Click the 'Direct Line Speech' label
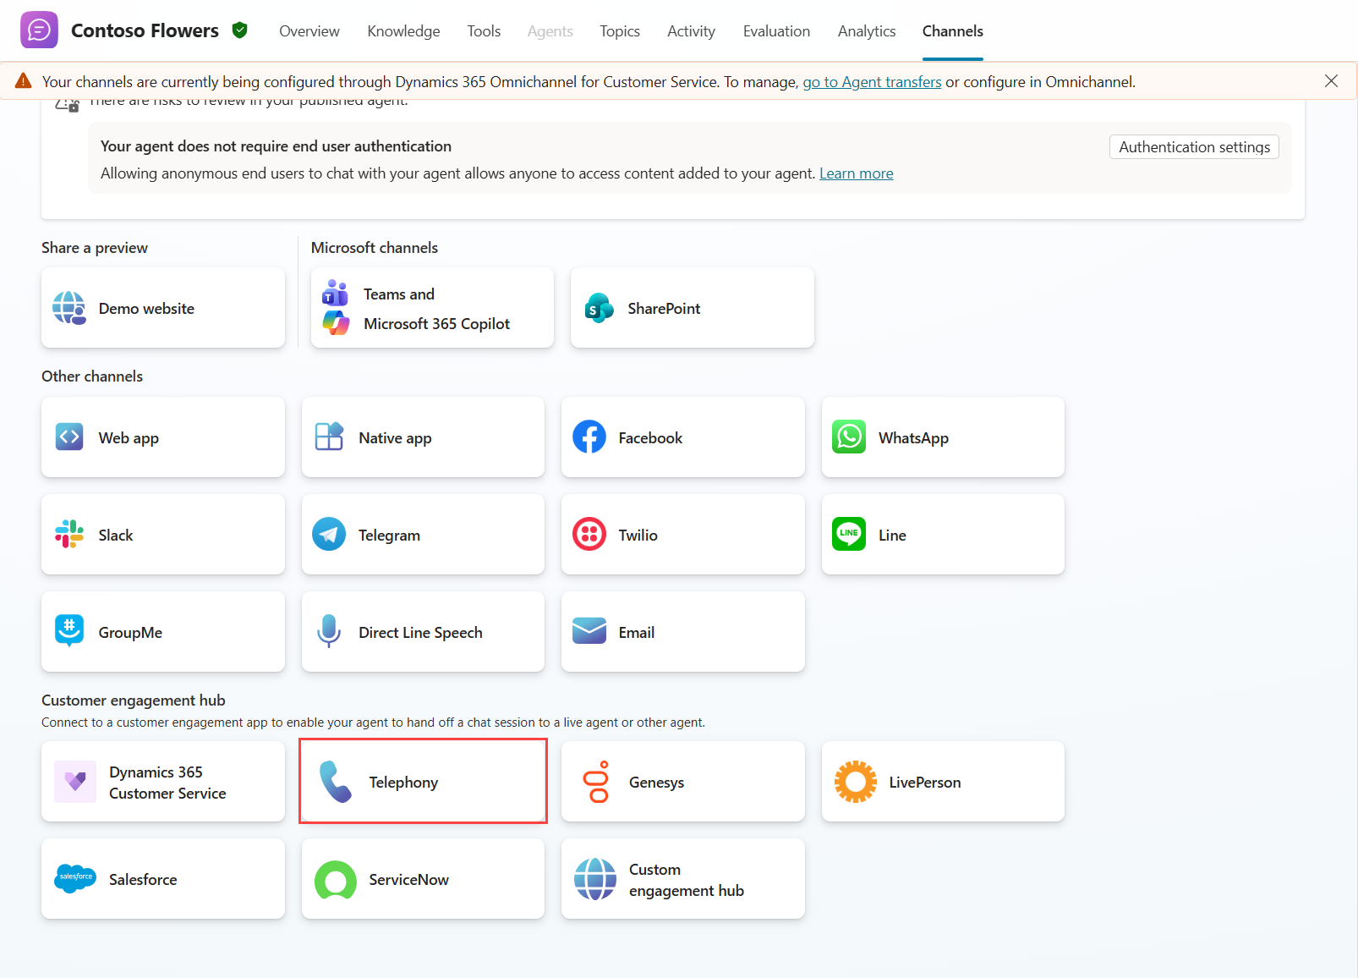Viewport: 1358px width, 978px height. coord(420,633)
